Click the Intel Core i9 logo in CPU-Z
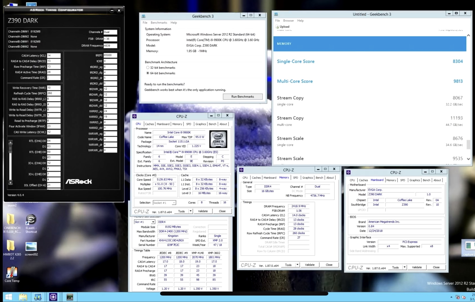This screenshot has height=302, width=475. pos(218,139)
